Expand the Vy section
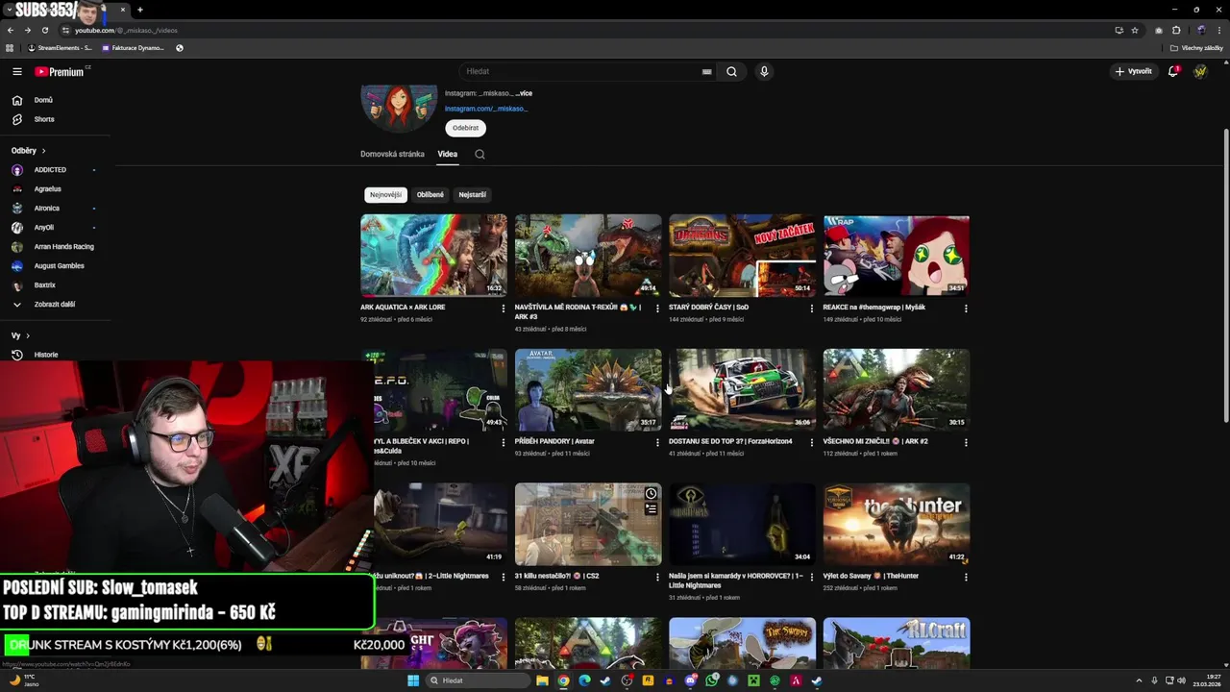 (x=20, y=335)
